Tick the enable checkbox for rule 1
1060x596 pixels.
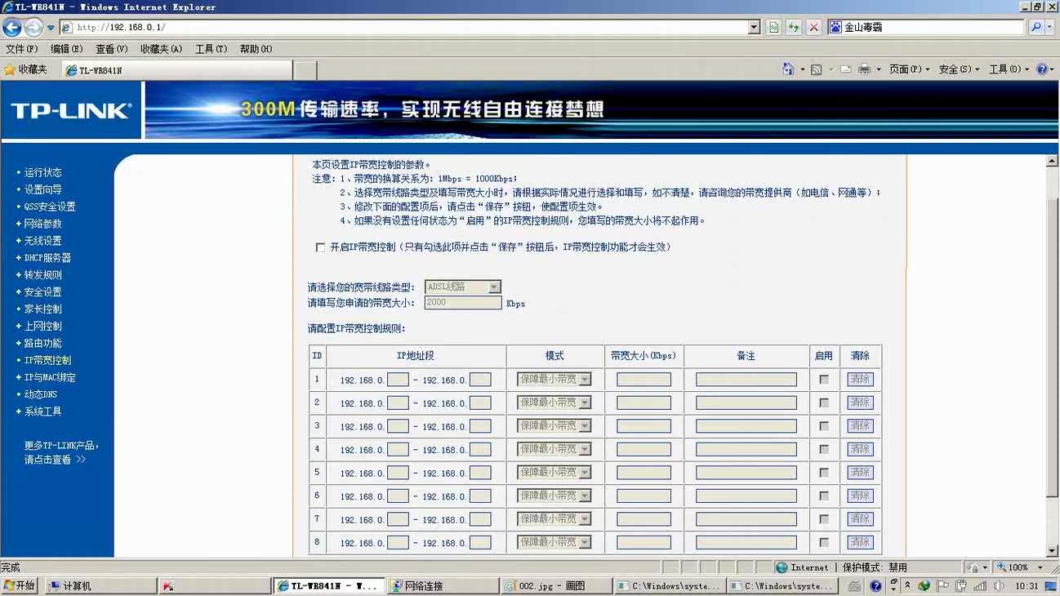[824, 380]
